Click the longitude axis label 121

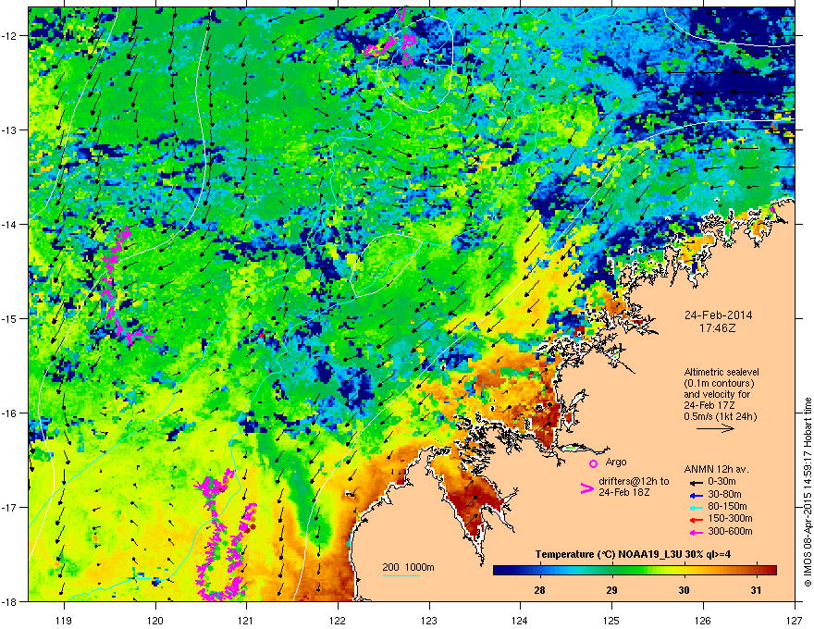click(x=246, y=620)
